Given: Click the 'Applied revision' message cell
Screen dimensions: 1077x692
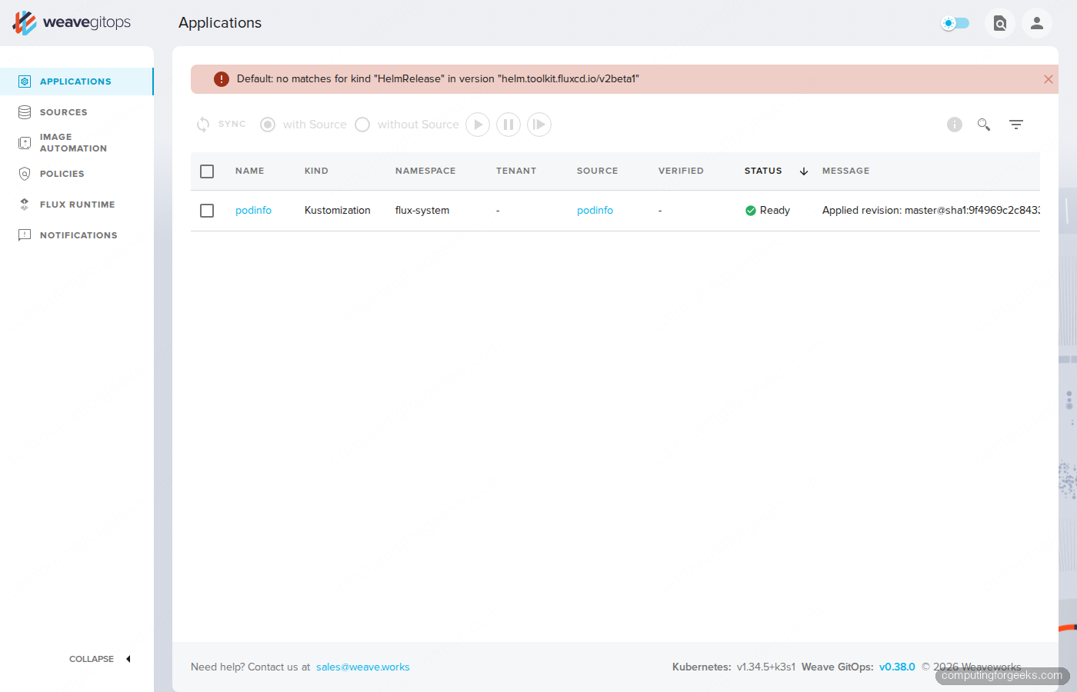Looking at the screenshot, I should point(931,210).
